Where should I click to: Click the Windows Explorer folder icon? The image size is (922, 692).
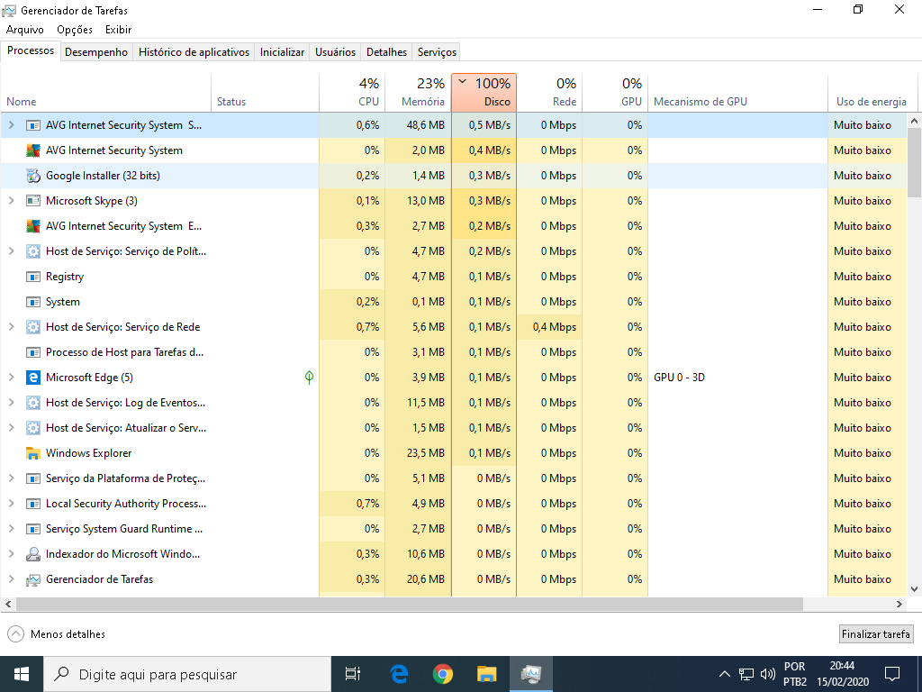33,454
